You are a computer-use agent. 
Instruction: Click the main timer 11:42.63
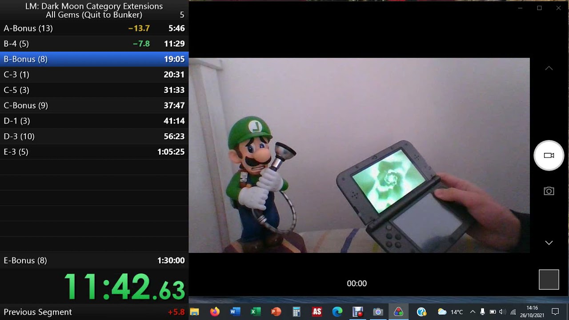[124, 287]
